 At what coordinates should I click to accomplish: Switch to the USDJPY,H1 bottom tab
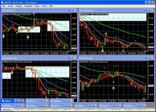click(x=91, y=109)
